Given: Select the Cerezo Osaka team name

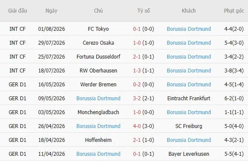Looking at the screenshot, I should point(98,43).
